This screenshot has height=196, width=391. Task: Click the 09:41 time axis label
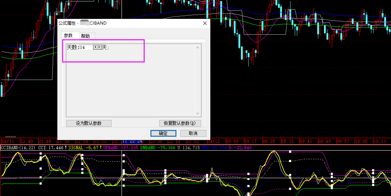coord(306,142)
